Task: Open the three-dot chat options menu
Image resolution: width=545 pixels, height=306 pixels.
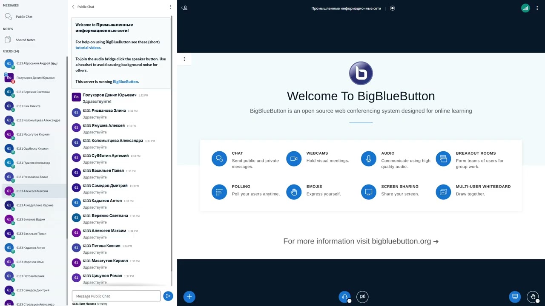Action: click(170, 7)
